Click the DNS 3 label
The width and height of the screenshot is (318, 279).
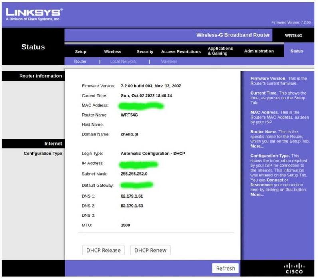[88, 216]
